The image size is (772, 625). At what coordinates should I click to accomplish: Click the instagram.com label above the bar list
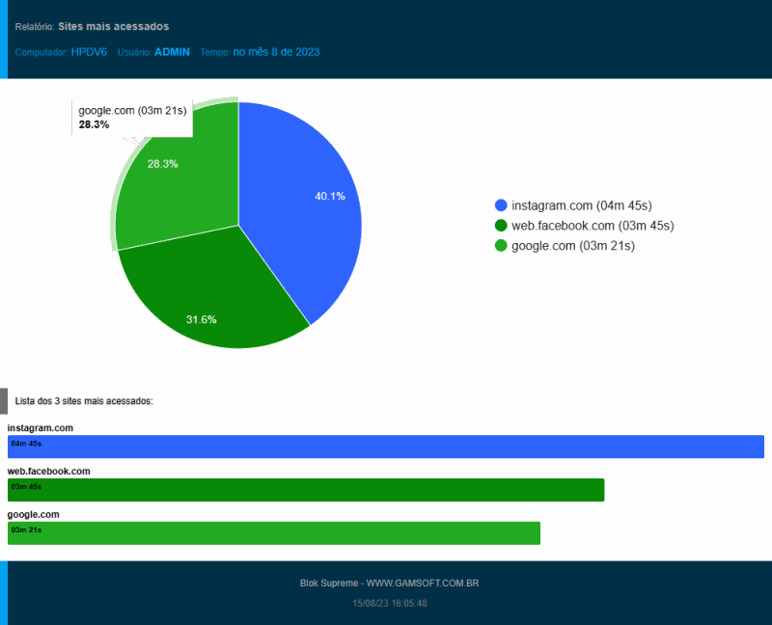pos(41,428)
